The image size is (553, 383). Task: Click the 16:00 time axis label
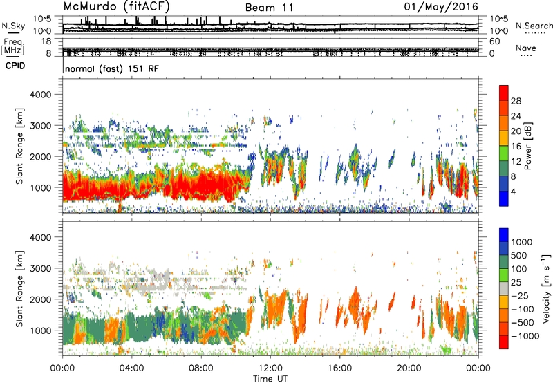point(339,368)
